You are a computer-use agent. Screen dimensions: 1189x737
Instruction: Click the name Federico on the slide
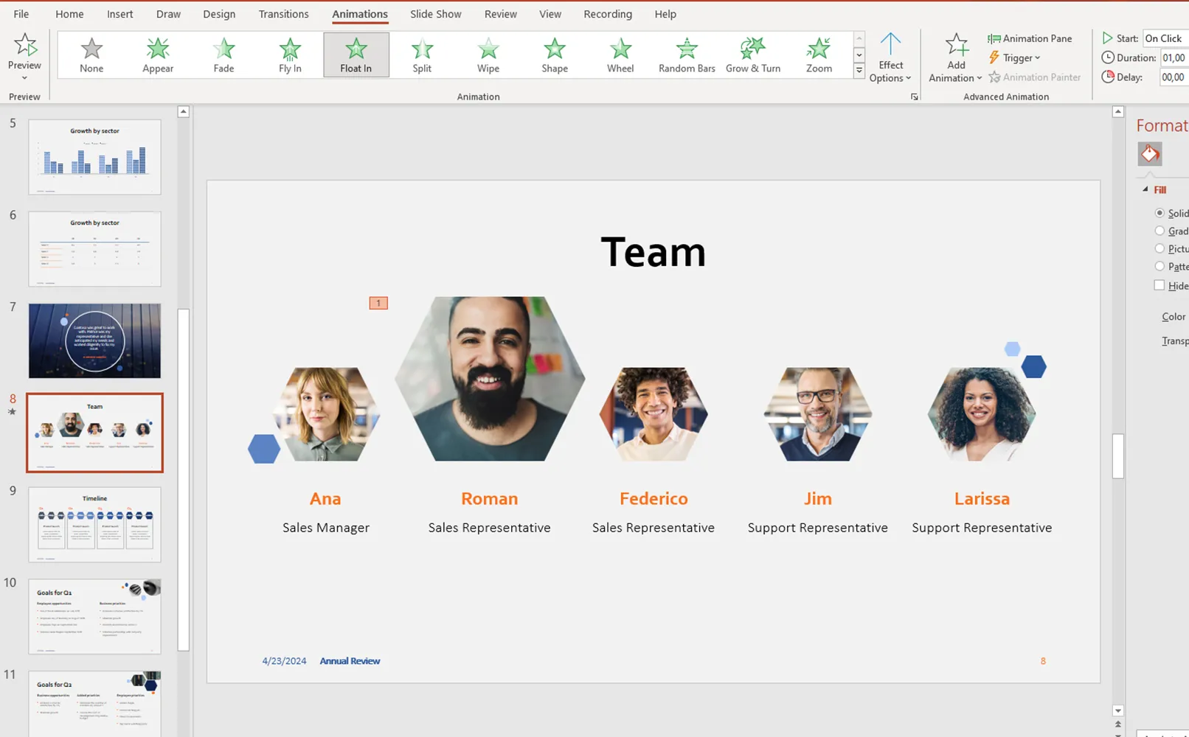pyautogui.click(x=654, y=499)
